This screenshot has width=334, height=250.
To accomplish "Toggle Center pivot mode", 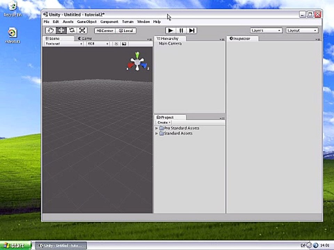I will point(105,31).
